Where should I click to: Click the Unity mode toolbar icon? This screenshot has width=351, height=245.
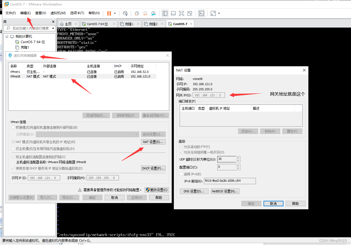(x=190, y=13)
